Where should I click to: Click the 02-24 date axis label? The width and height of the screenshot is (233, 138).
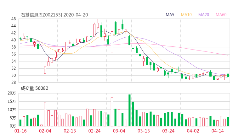click(94, 131)
